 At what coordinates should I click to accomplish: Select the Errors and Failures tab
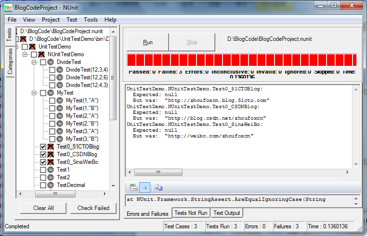(147, 213)
